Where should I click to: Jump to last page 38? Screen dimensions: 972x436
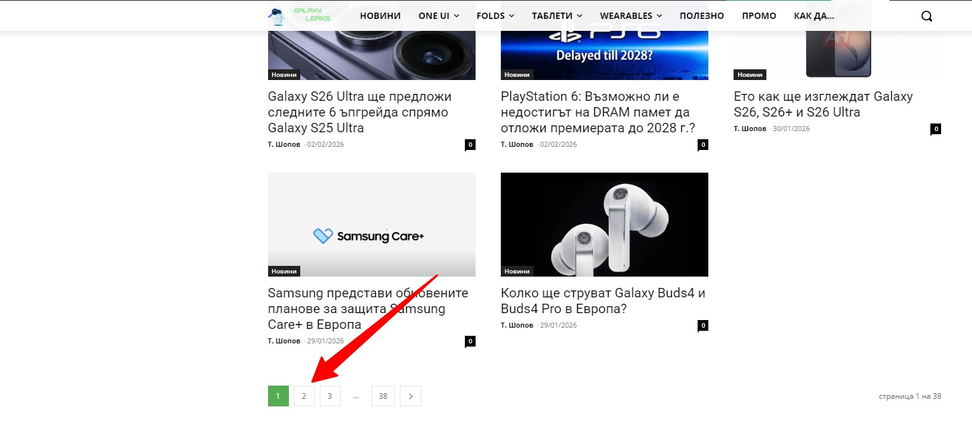point(383,396)
